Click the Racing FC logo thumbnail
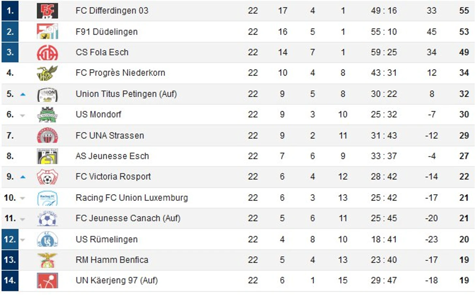 click(x=47, y=198)
